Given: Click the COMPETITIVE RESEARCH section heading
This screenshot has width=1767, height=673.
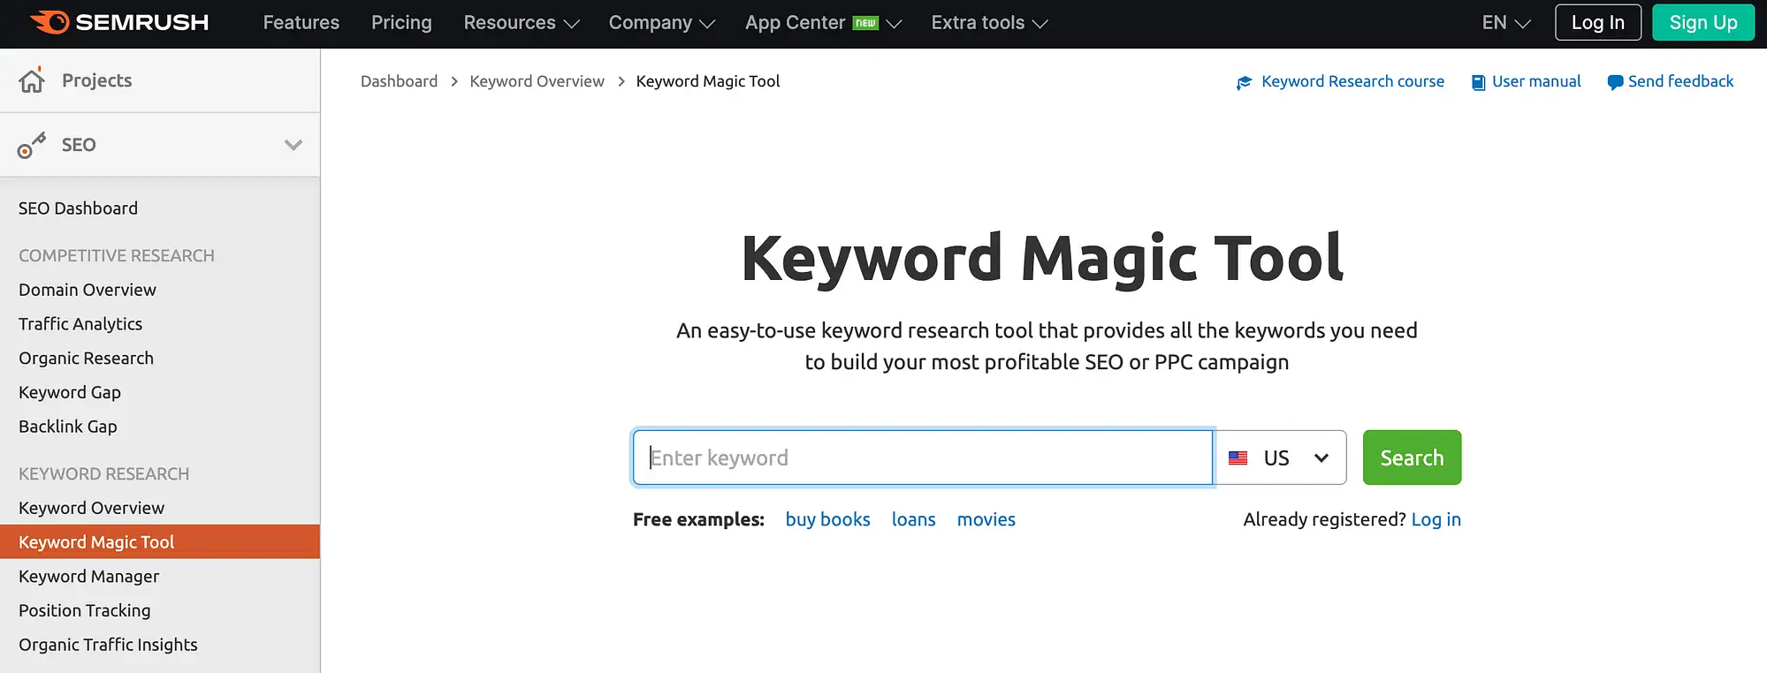Looking at the screenshot, I should 116,255.
